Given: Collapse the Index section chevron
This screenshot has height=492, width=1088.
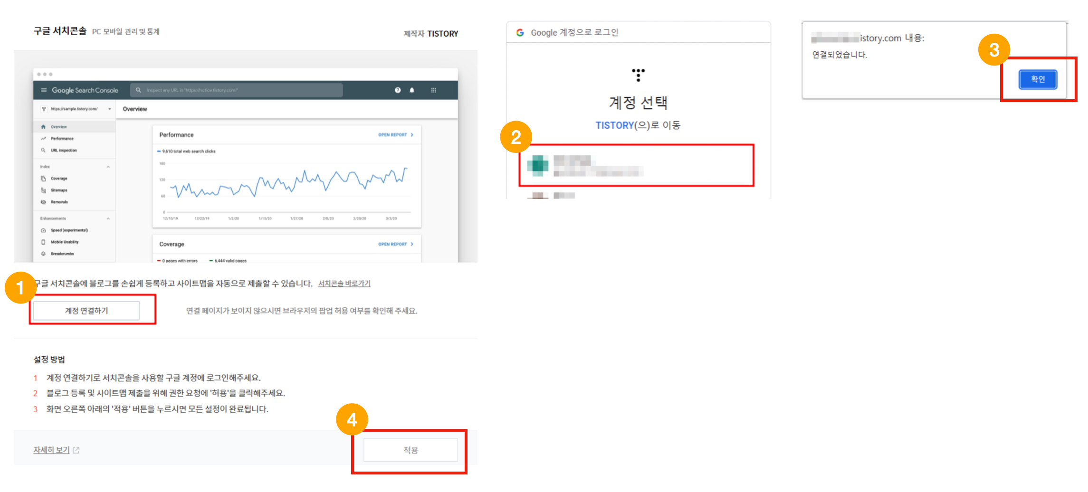Looking at the screenshot, I should 108,167.
